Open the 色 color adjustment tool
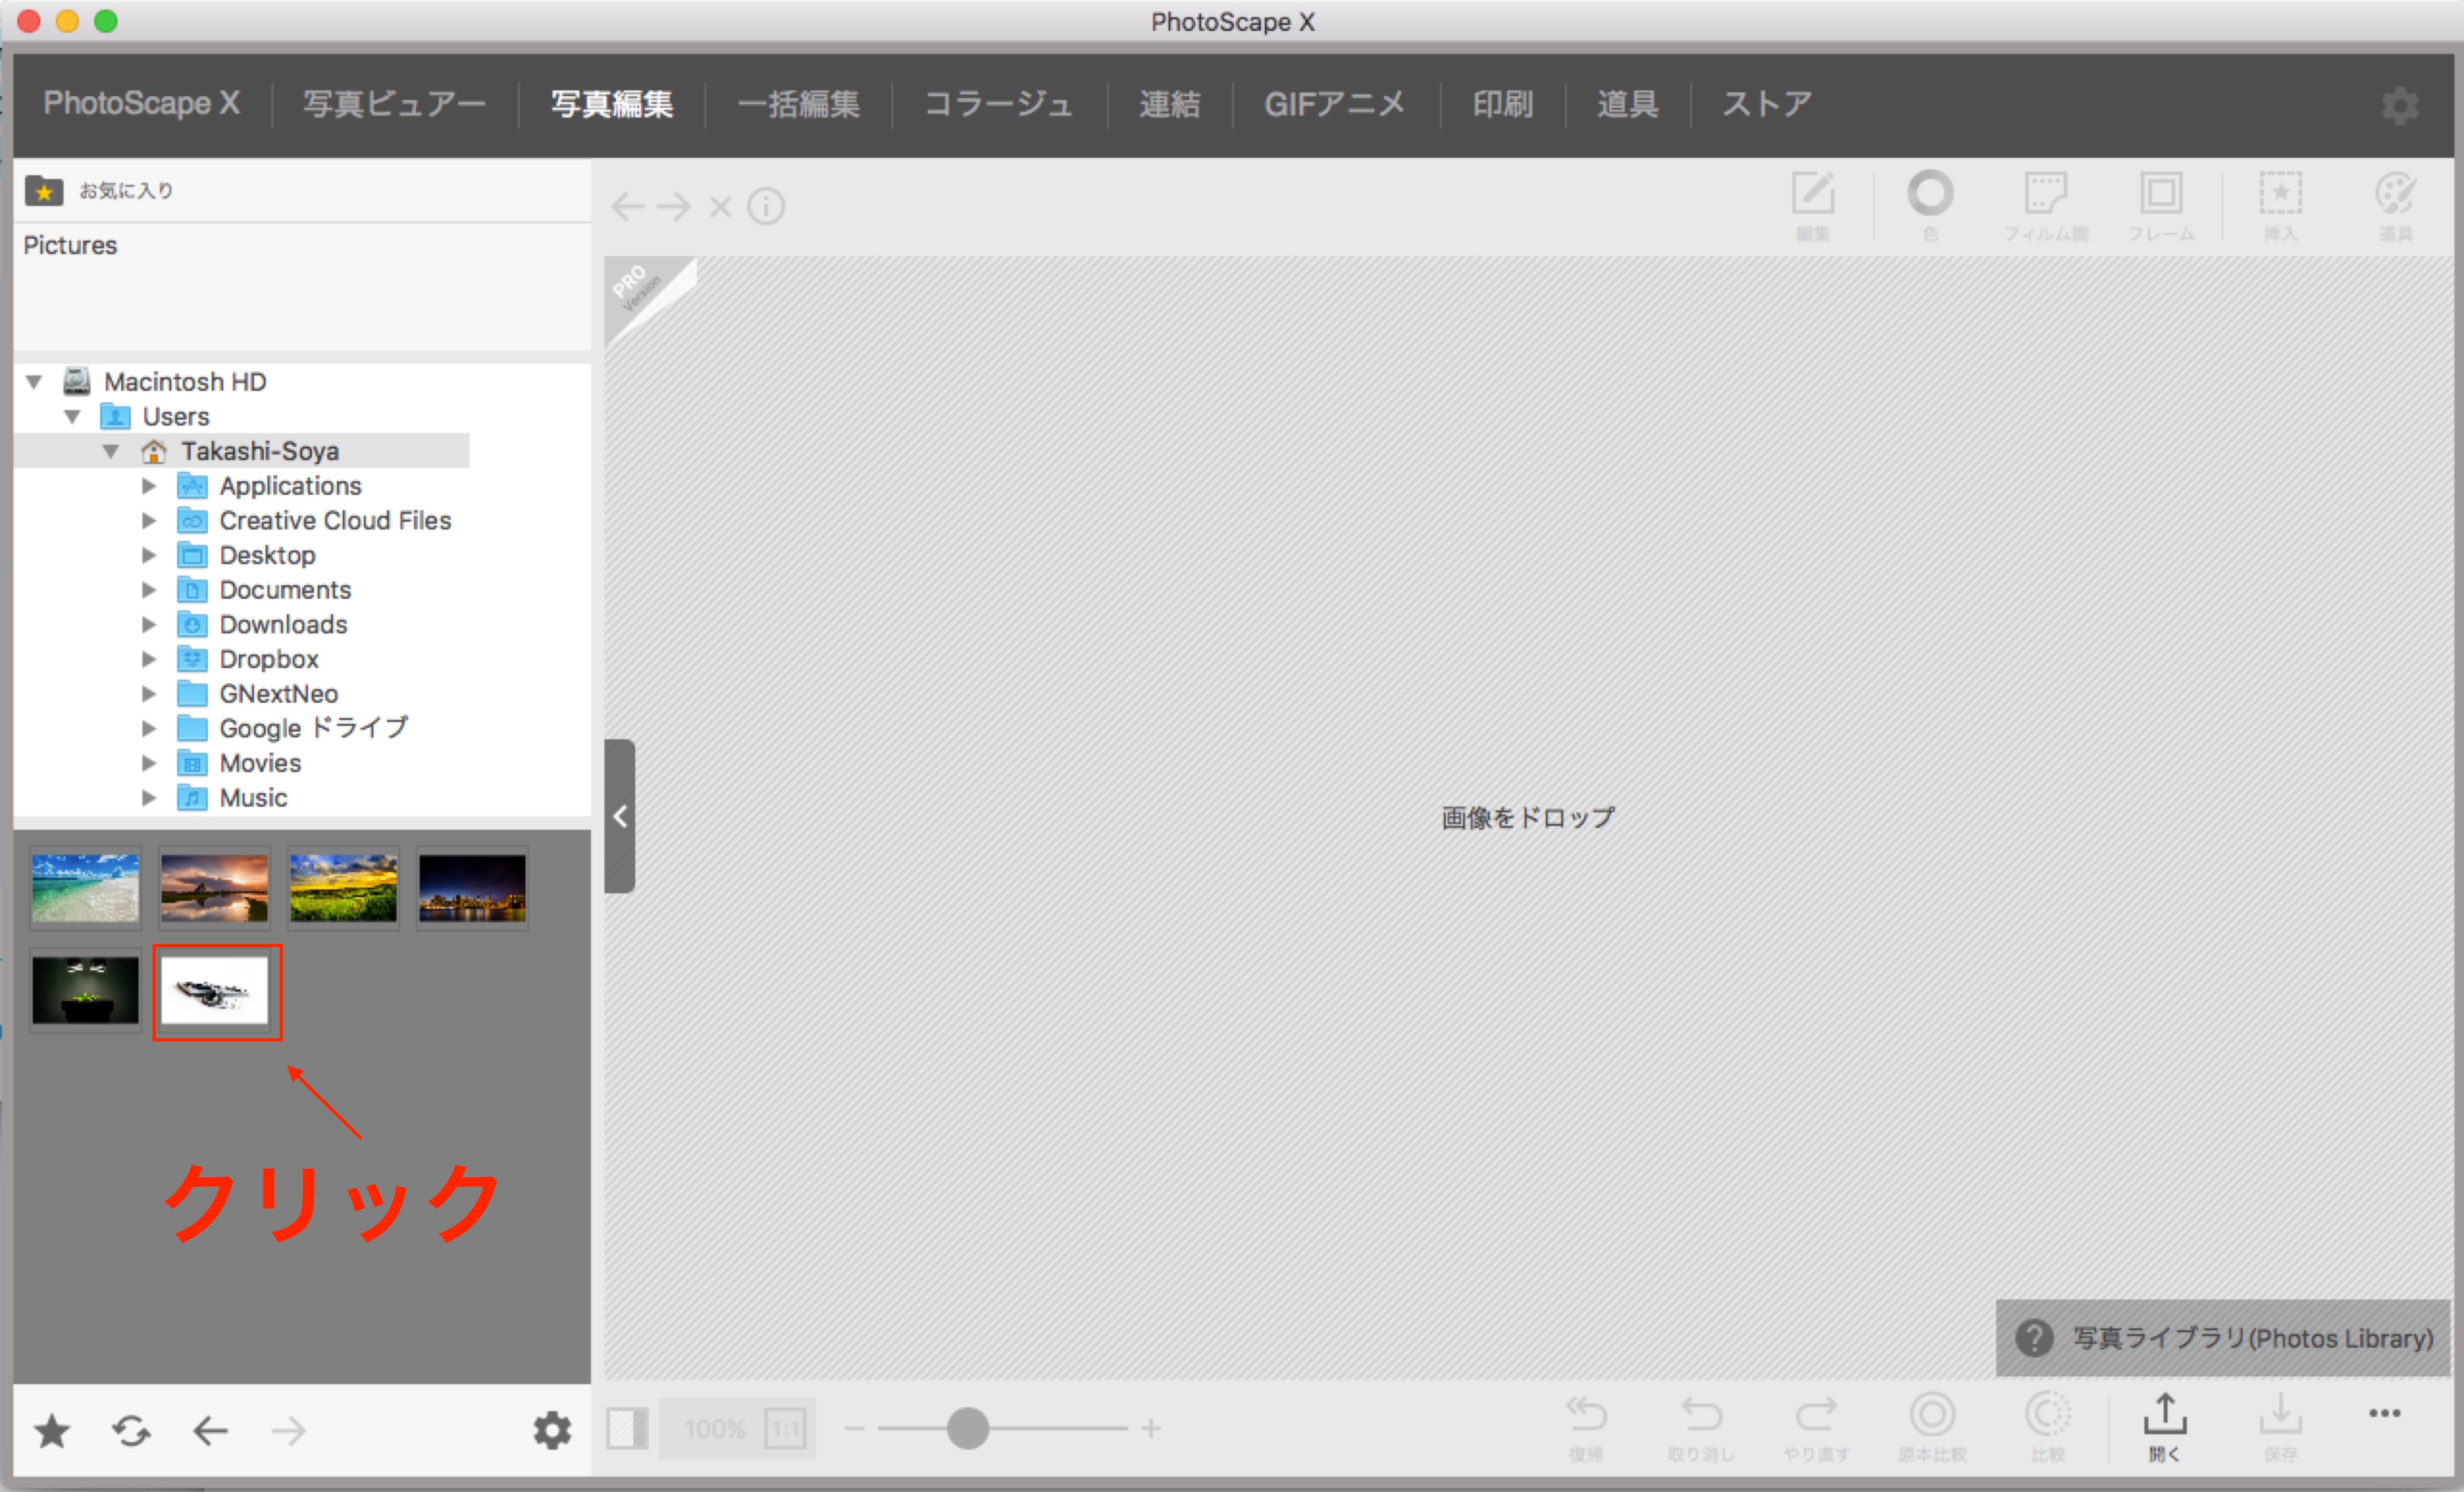This screenshot has height=1492, width=2464. pos(1930,205)
